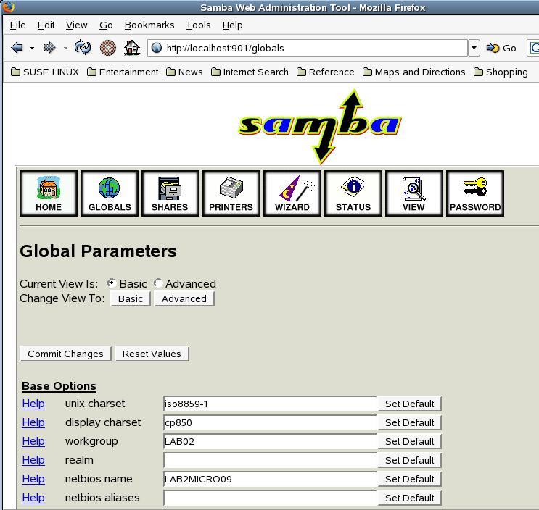Click the Go button next to address bar
This screenshot has width=539, height=510.
pos(501,48)
